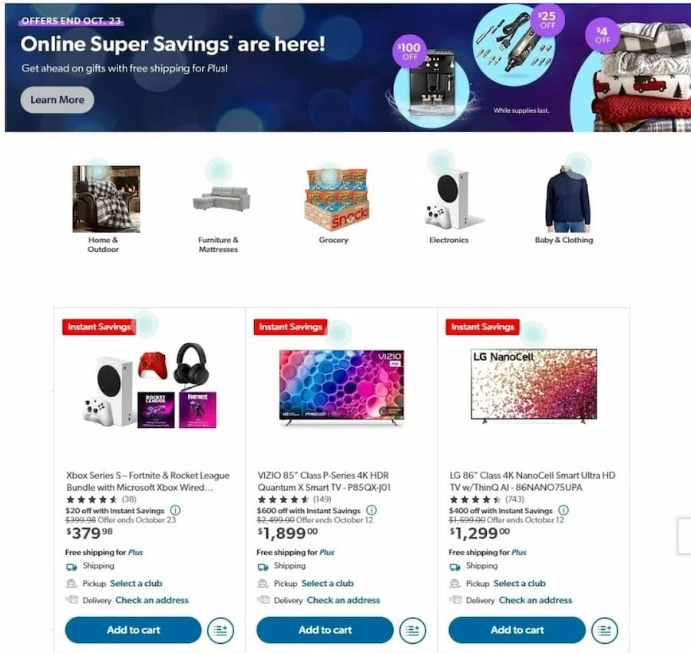This screenshot has height=653, width=691.
Task: Add LG 86" NanoCell TV to cart
Action: [517, 630]
